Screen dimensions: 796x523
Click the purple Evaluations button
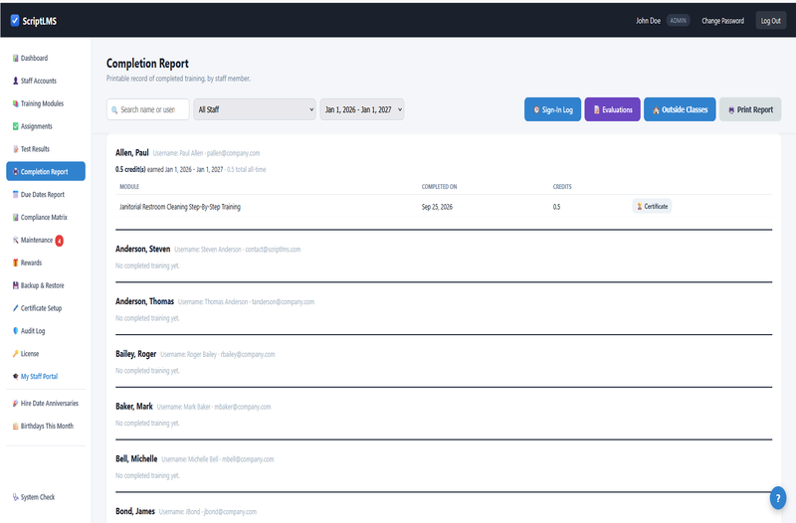tap(612, 109)
